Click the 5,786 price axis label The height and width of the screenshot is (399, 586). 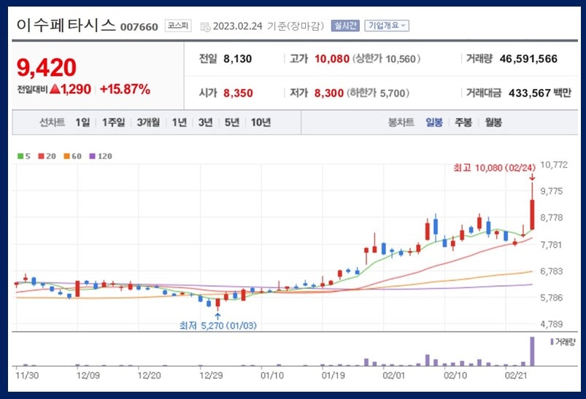coord(551,298)
